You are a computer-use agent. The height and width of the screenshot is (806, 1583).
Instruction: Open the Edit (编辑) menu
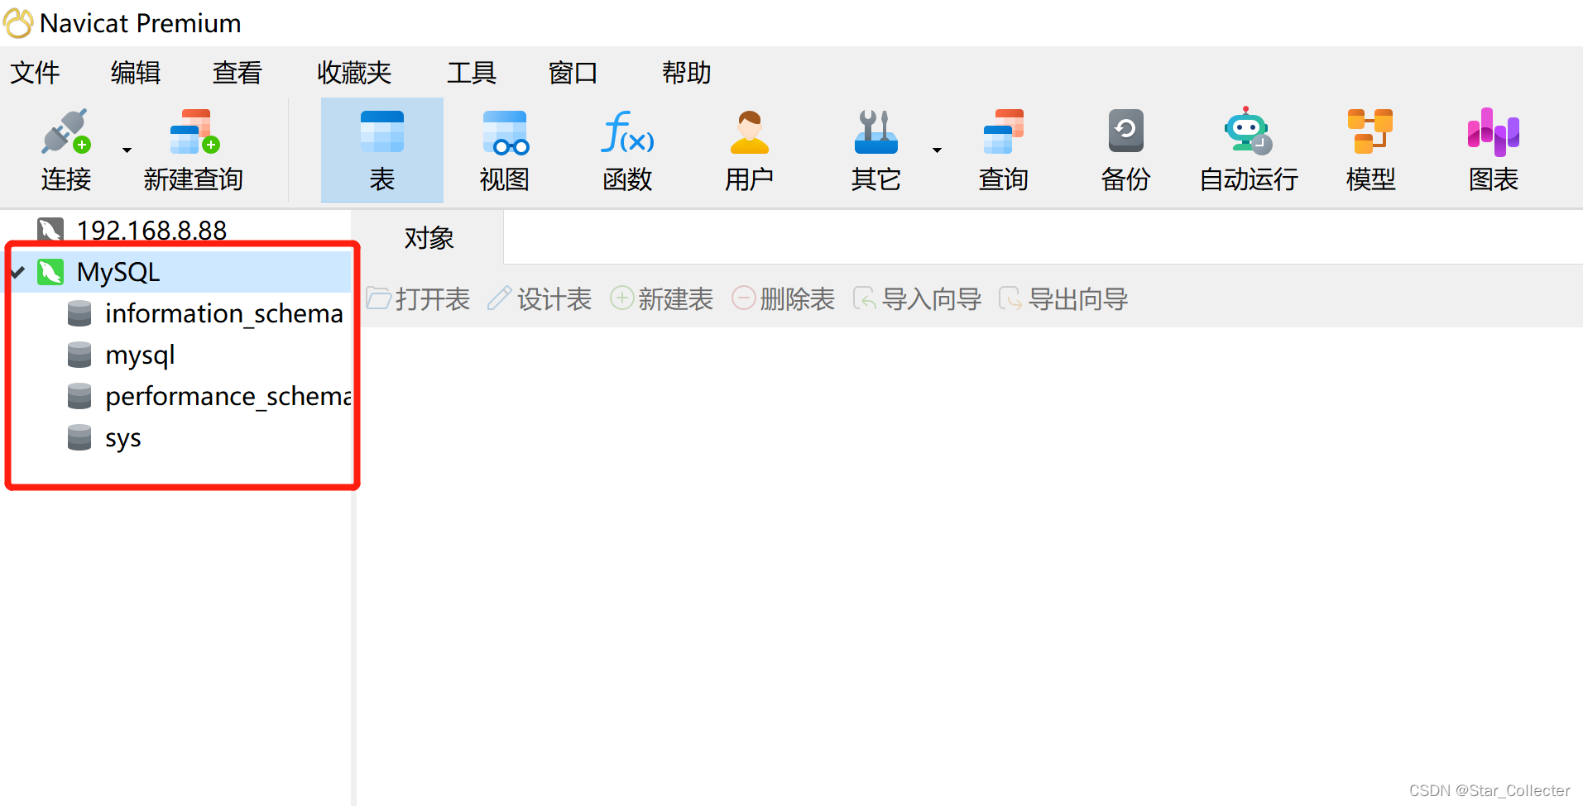coord(136,73)
